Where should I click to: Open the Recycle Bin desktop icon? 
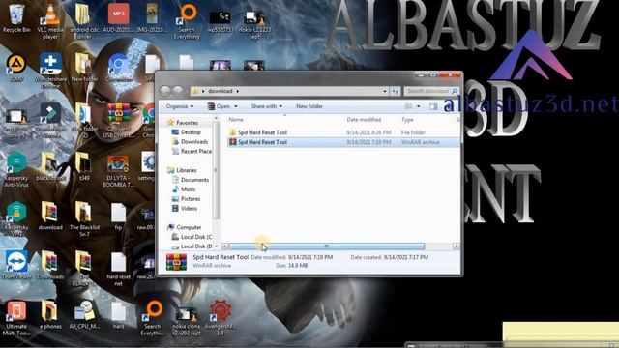tap(16, 18)
